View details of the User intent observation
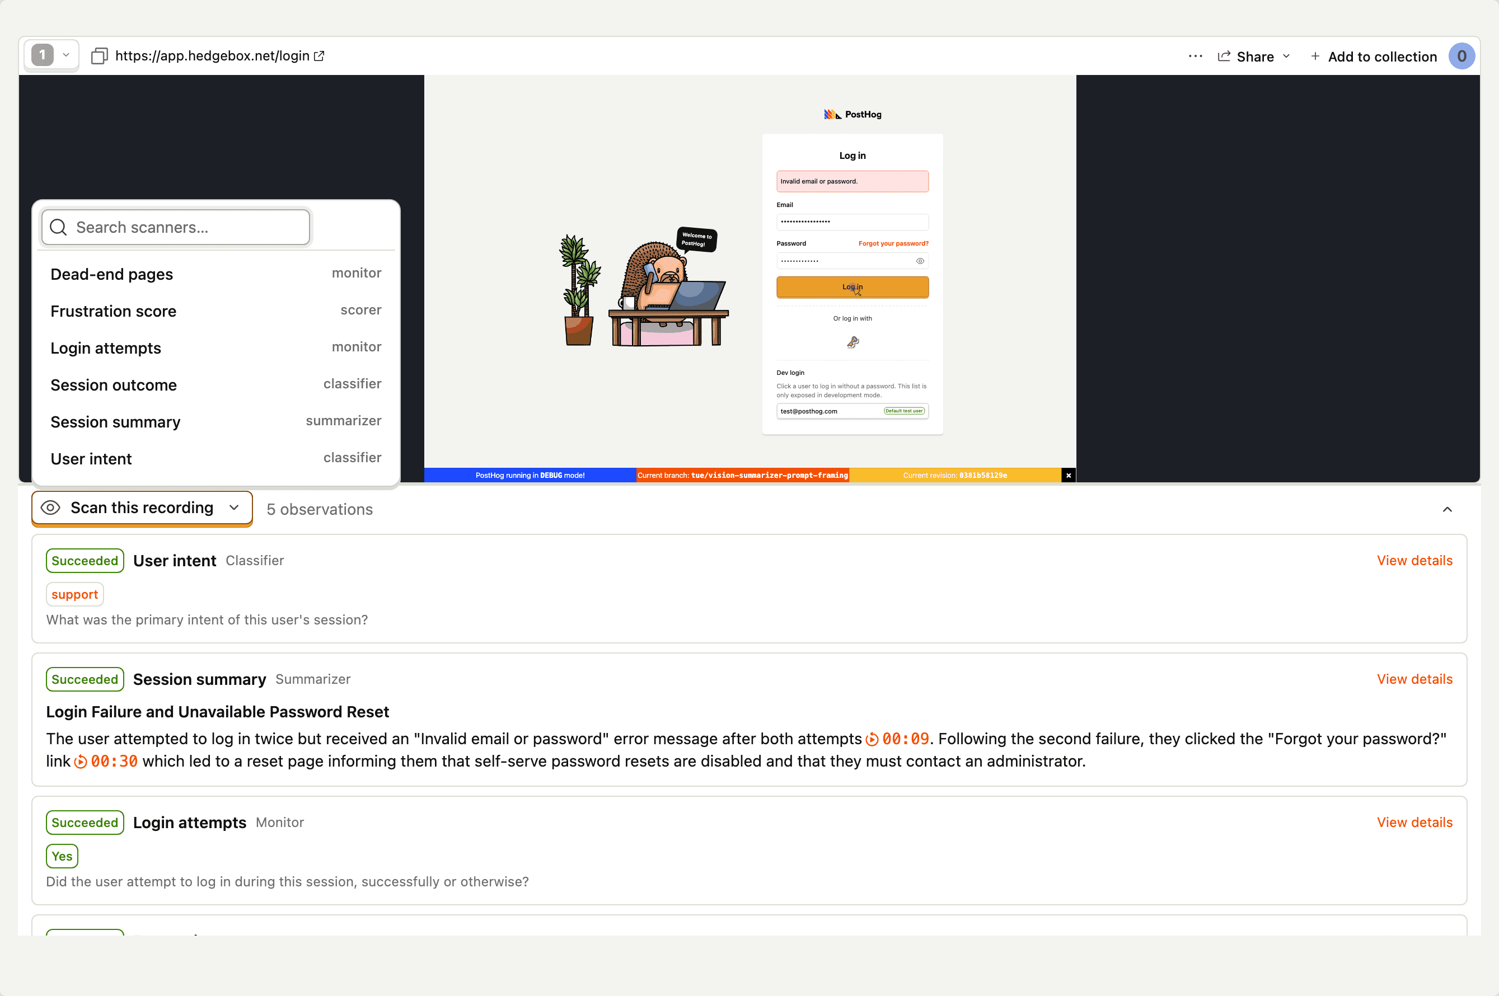Screen dimensions: 1499x996 tap(1414, 560)
